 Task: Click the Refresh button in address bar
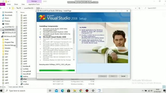pos(139,8)
